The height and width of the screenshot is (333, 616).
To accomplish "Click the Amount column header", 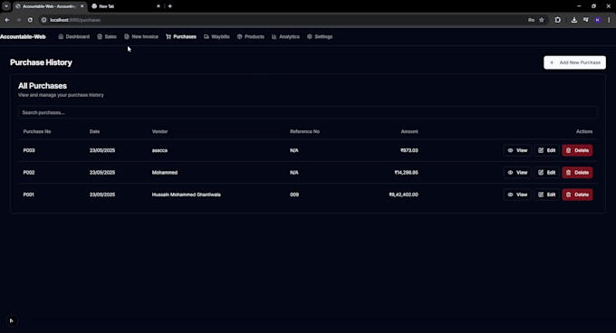I will [x=409, y=131].
